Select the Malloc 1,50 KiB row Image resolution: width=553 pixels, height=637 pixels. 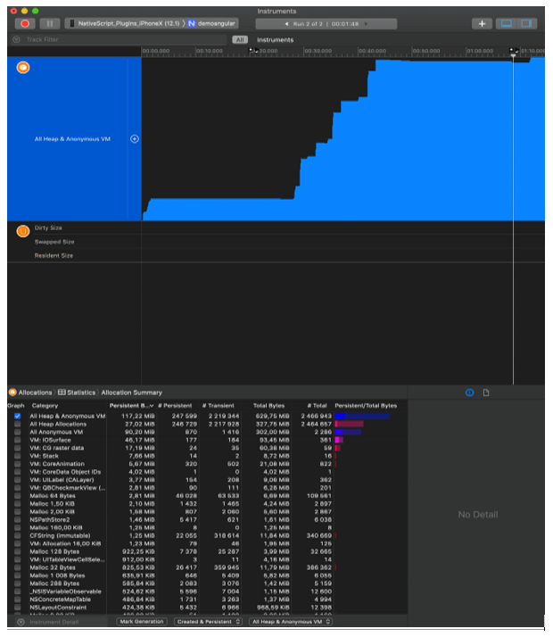point(207,504)
